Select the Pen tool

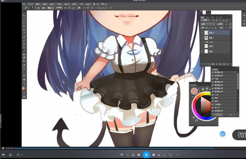24,65
